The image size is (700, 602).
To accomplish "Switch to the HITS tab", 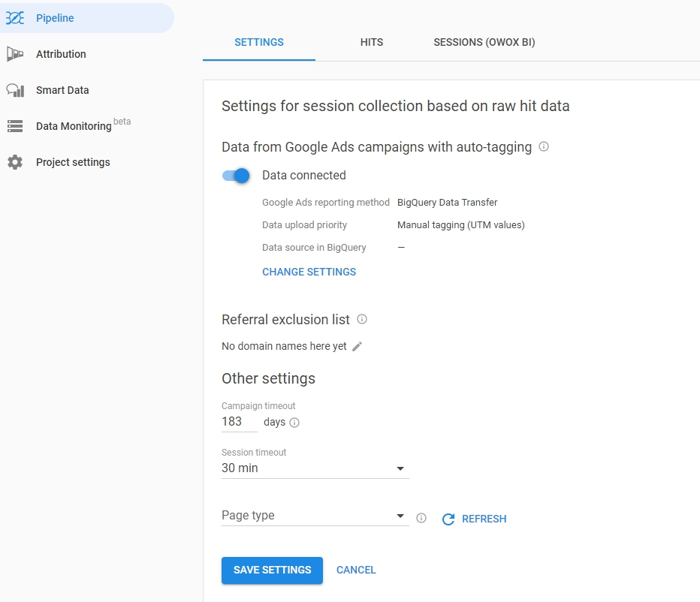I will [371, 42].
